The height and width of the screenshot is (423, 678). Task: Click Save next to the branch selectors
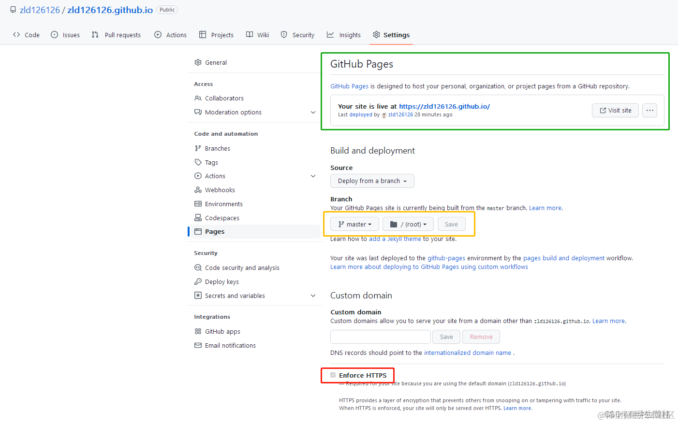pos(451,224)
